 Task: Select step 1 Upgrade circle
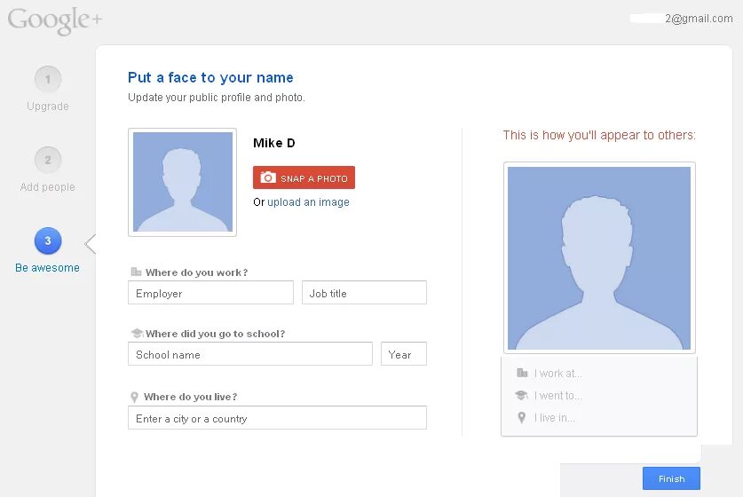48,79
